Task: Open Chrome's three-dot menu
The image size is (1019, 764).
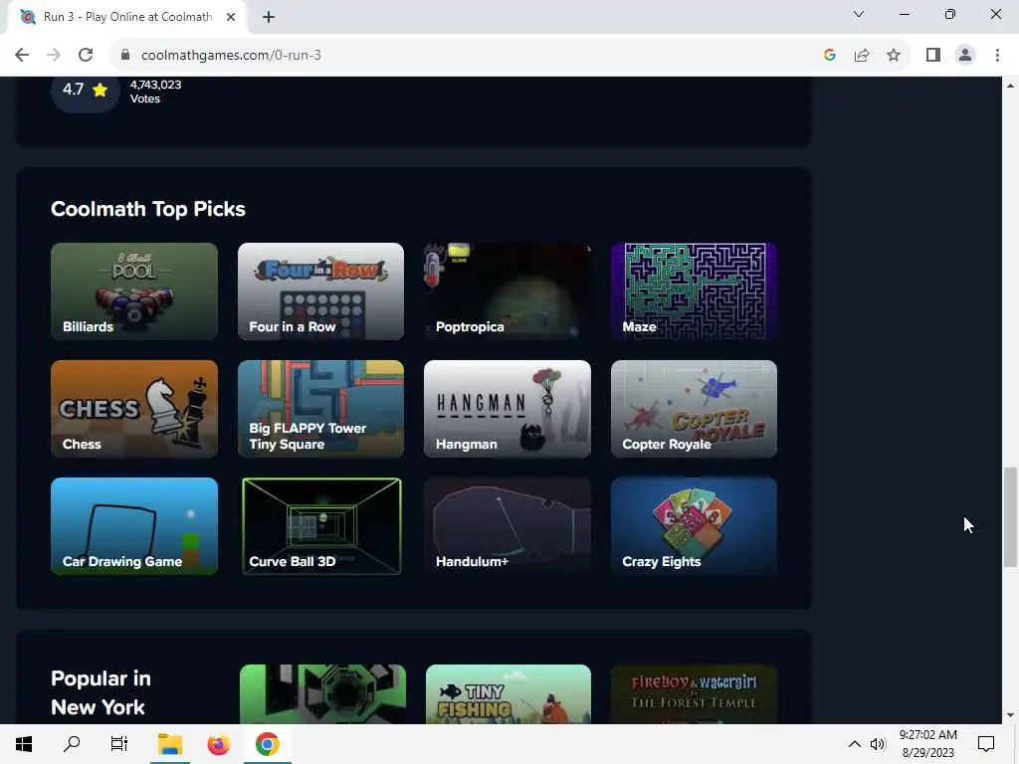Action: tap(997, 56)
